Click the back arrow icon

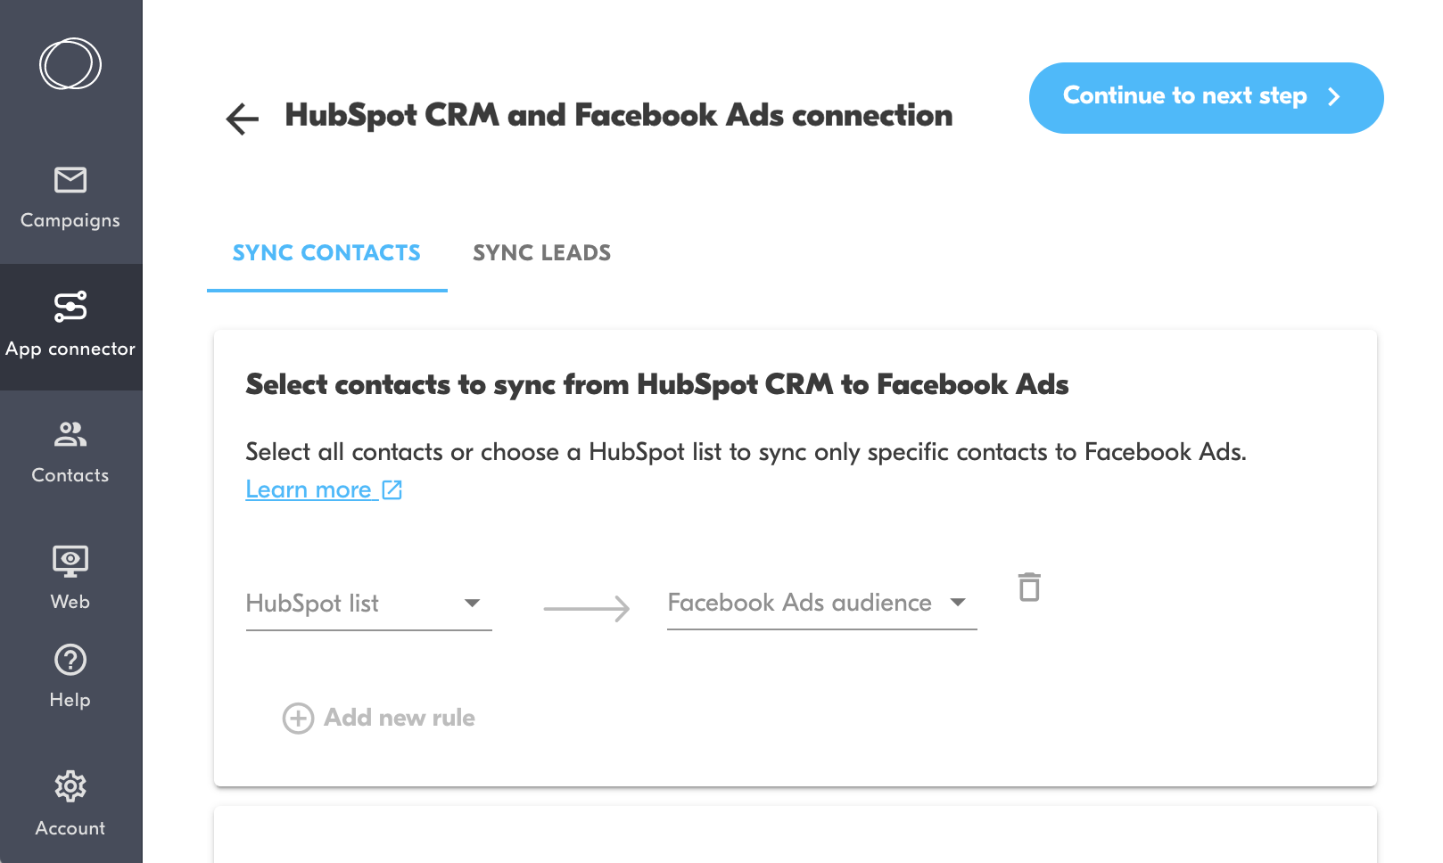242,119
